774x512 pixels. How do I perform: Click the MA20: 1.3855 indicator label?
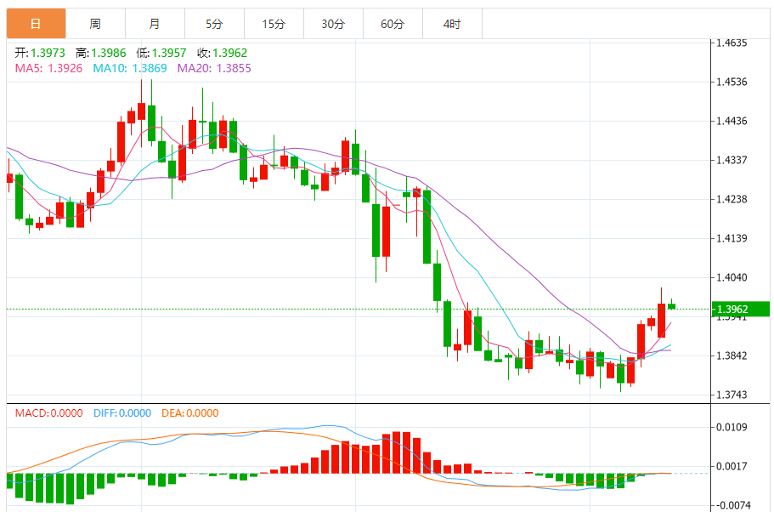[x=214, y=68]
